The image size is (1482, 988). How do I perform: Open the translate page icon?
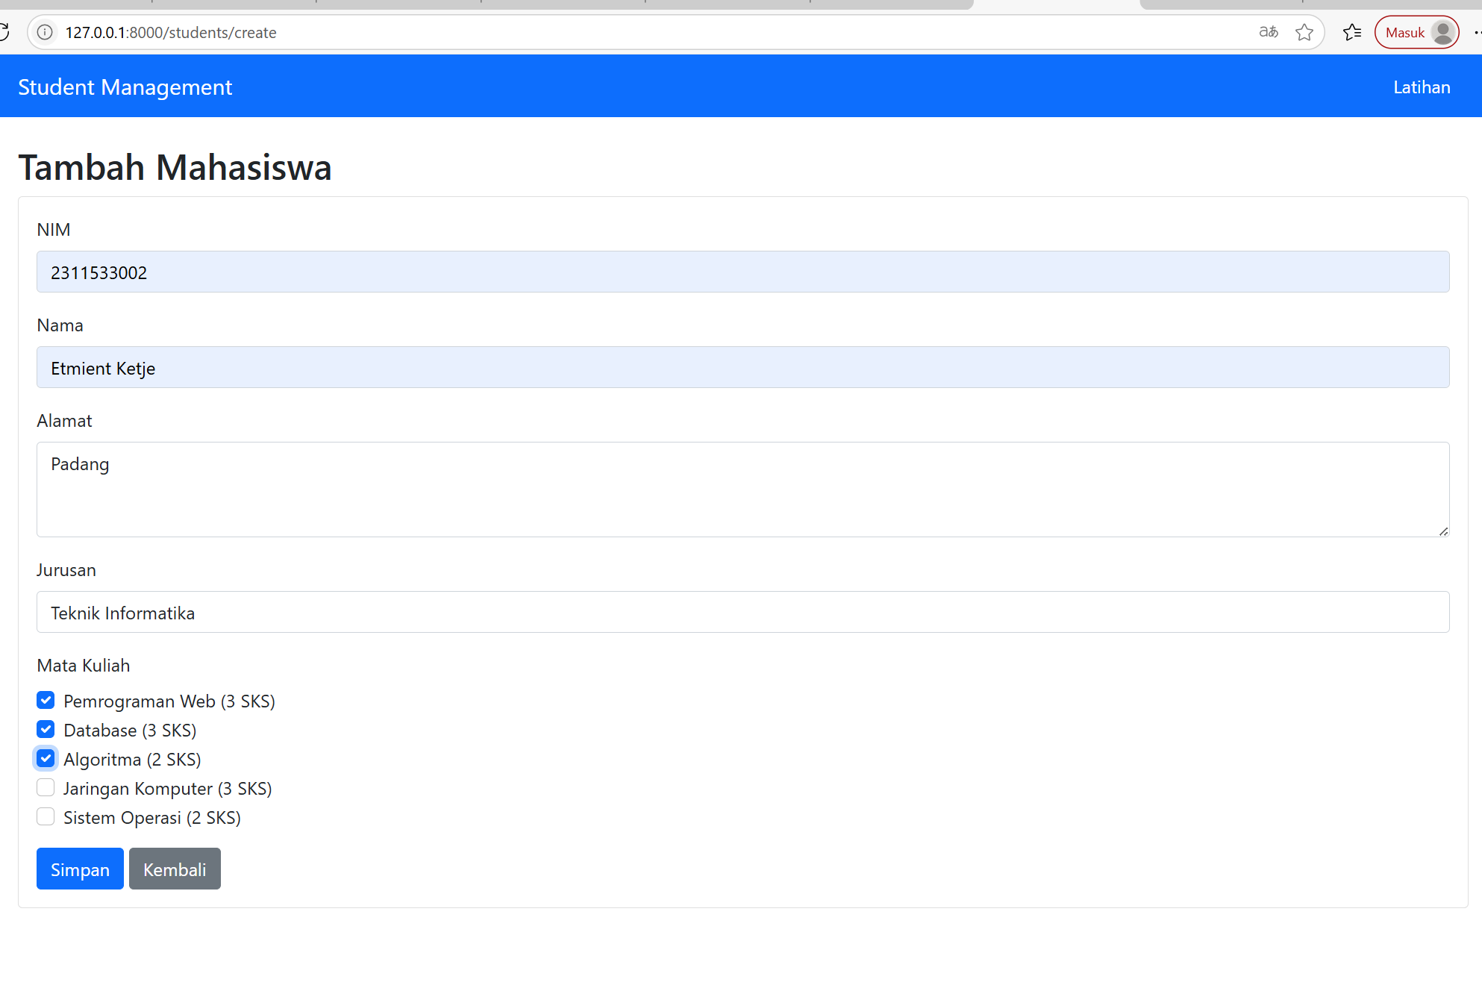tap(1268, 32)
